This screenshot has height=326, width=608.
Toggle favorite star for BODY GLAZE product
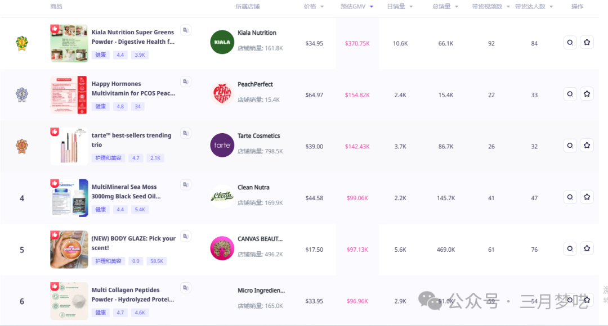pos(587,248)
